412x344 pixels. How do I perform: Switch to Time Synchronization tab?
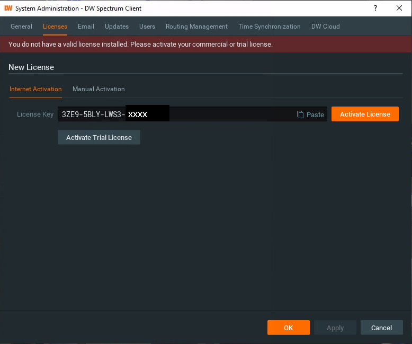click(x=270, y=27)
